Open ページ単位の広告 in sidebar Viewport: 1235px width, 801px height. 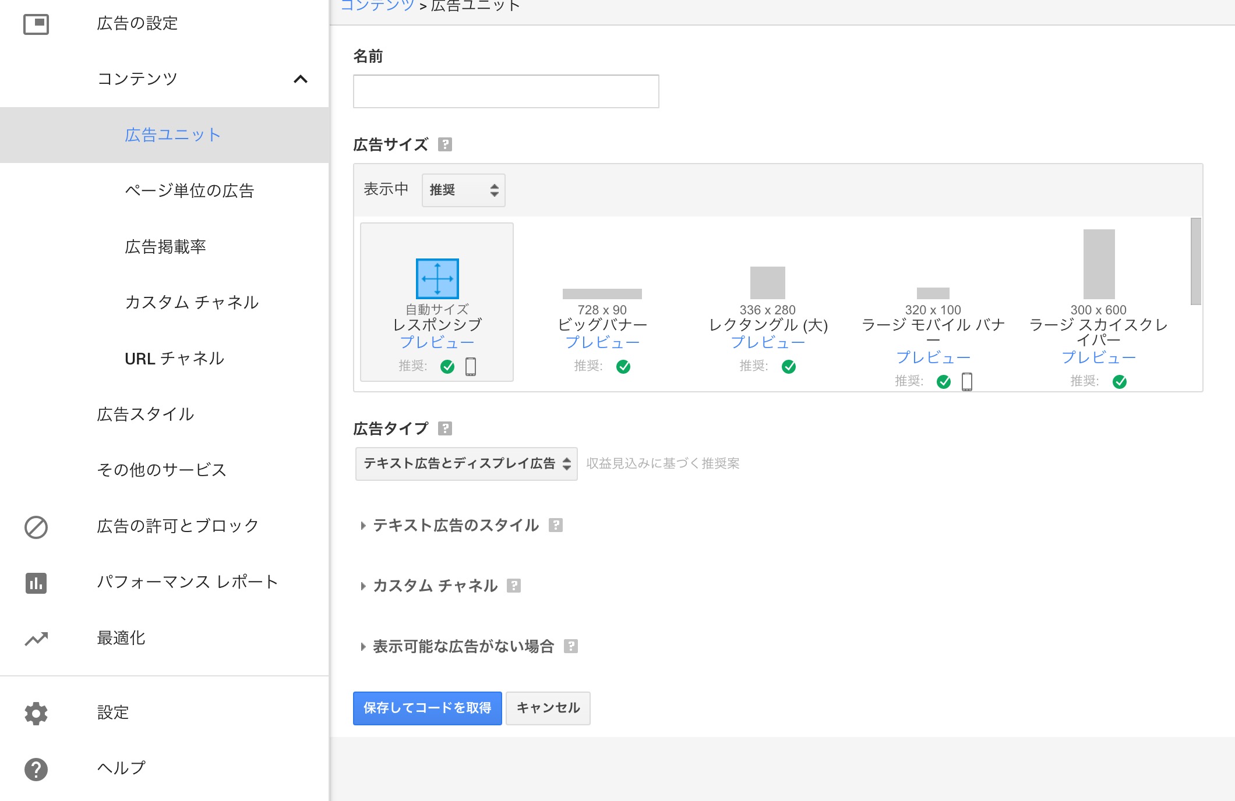189,190
